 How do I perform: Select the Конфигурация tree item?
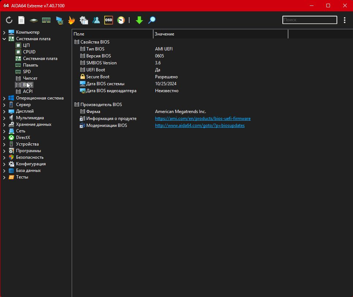(31, 164)
